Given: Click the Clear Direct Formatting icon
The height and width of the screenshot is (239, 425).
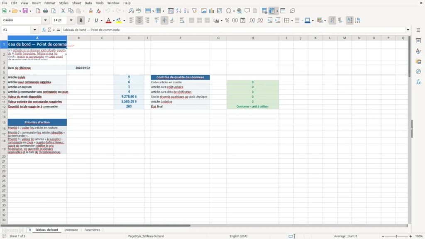Looking at the screenshot, I should tap(99, 11).
